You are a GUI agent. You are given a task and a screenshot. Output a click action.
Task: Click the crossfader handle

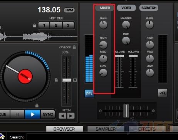[126, 111]
